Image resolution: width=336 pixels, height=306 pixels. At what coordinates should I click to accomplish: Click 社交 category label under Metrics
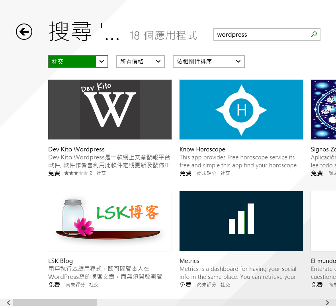coord(225,285)
